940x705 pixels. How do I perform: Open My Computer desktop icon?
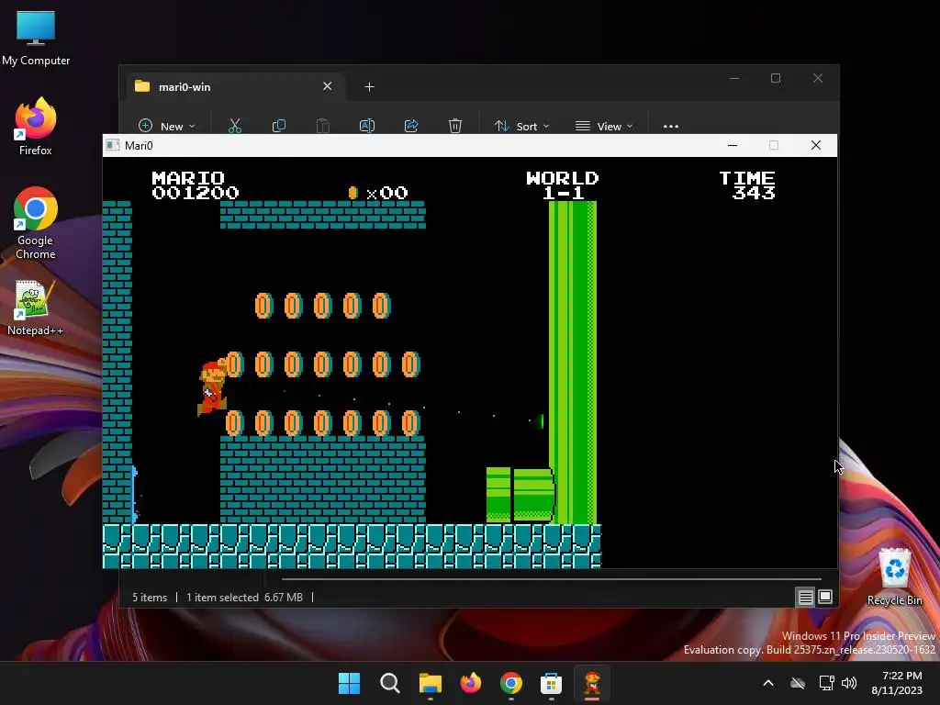[36, 39]
